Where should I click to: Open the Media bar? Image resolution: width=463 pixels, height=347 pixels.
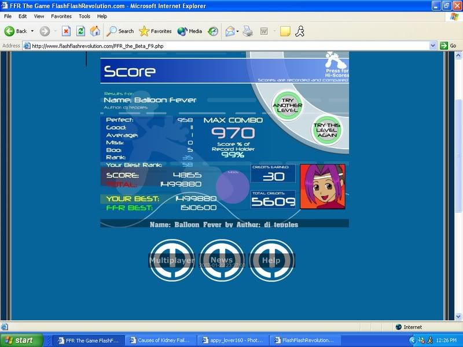click(x=190, y=31)
